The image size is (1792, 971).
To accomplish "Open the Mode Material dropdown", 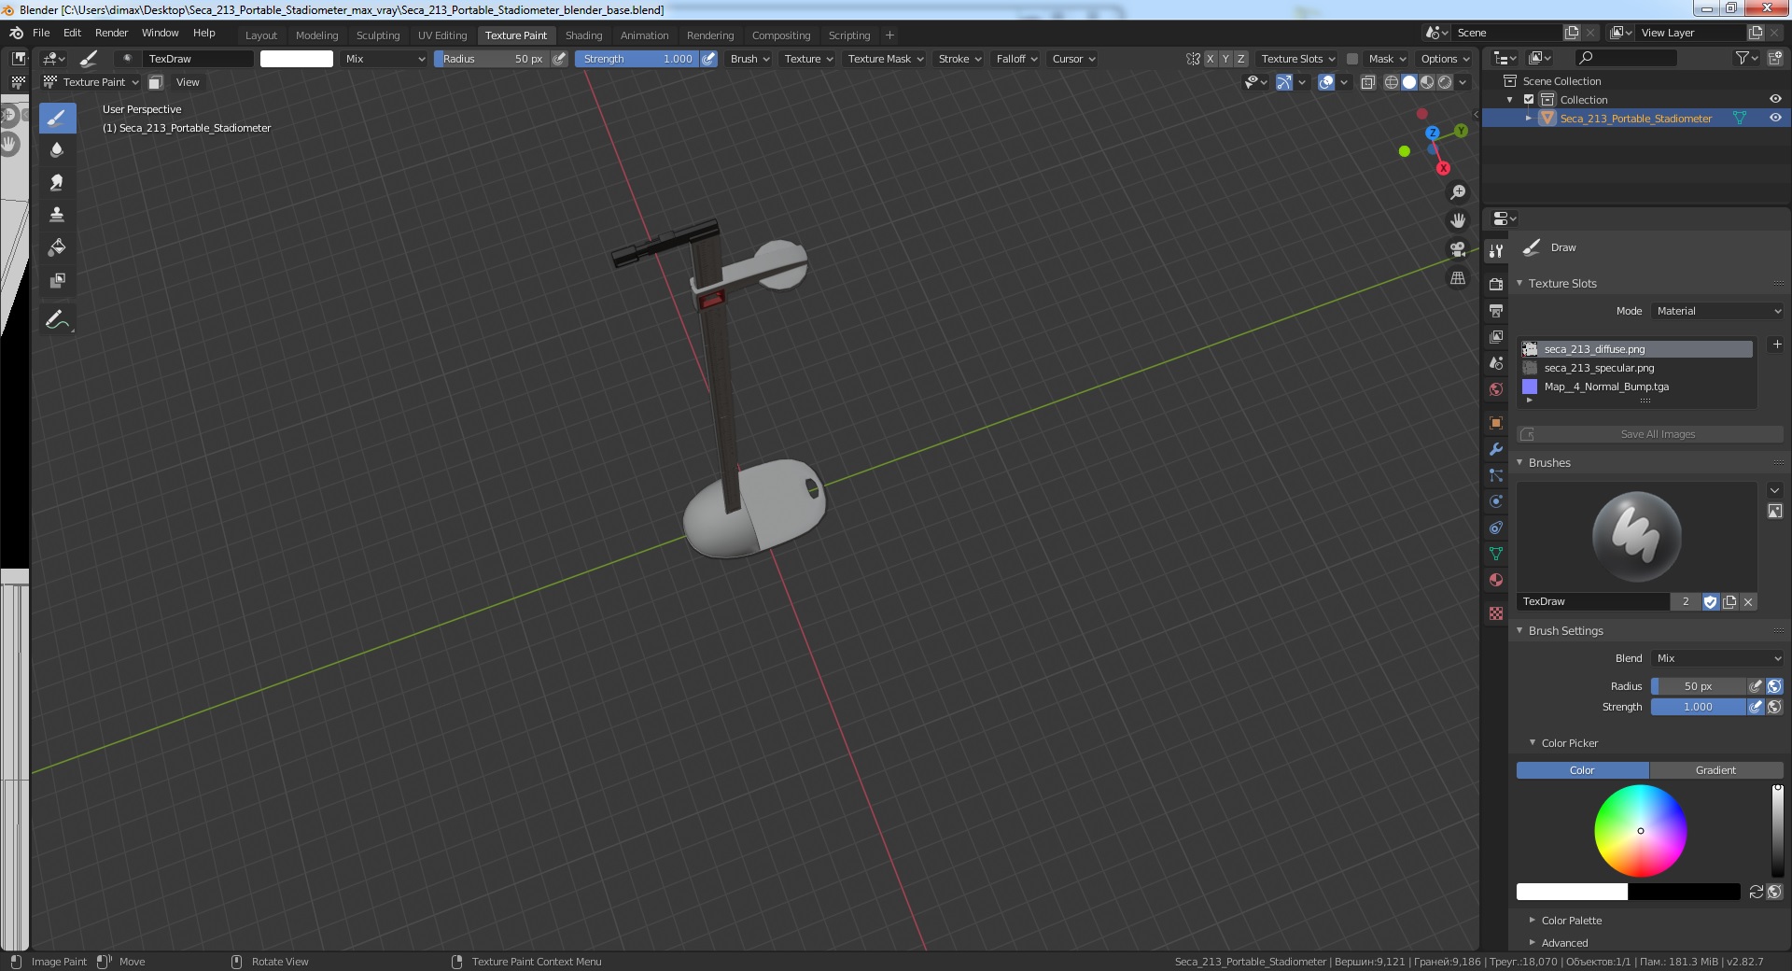I will pyautogui.click(x=1717, y=311).
